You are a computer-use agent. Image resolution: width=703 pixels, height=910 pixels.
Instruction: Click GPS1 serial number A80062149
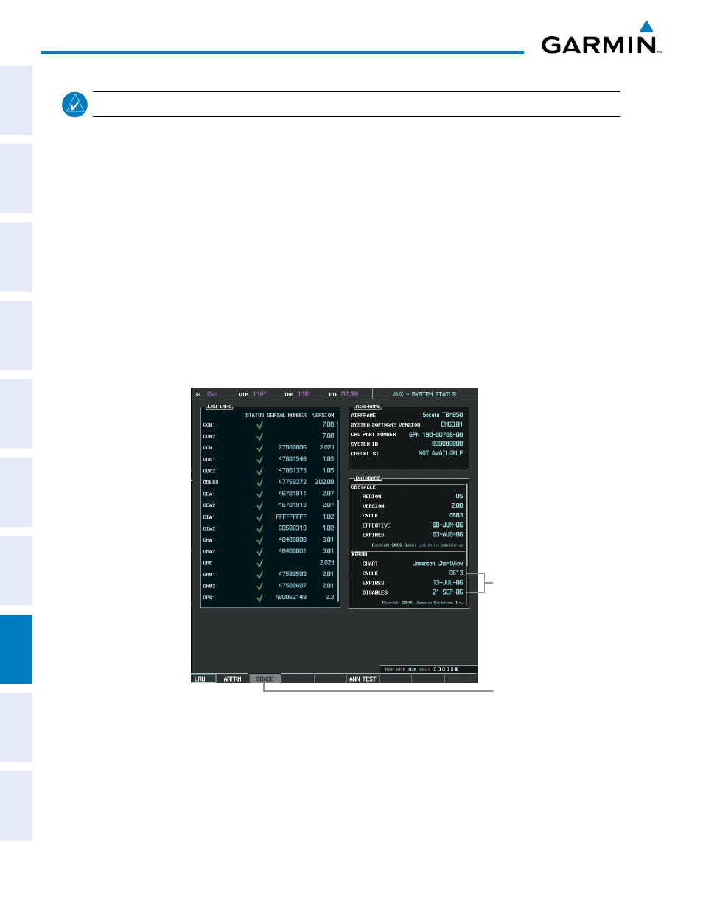tap(291, 598)
